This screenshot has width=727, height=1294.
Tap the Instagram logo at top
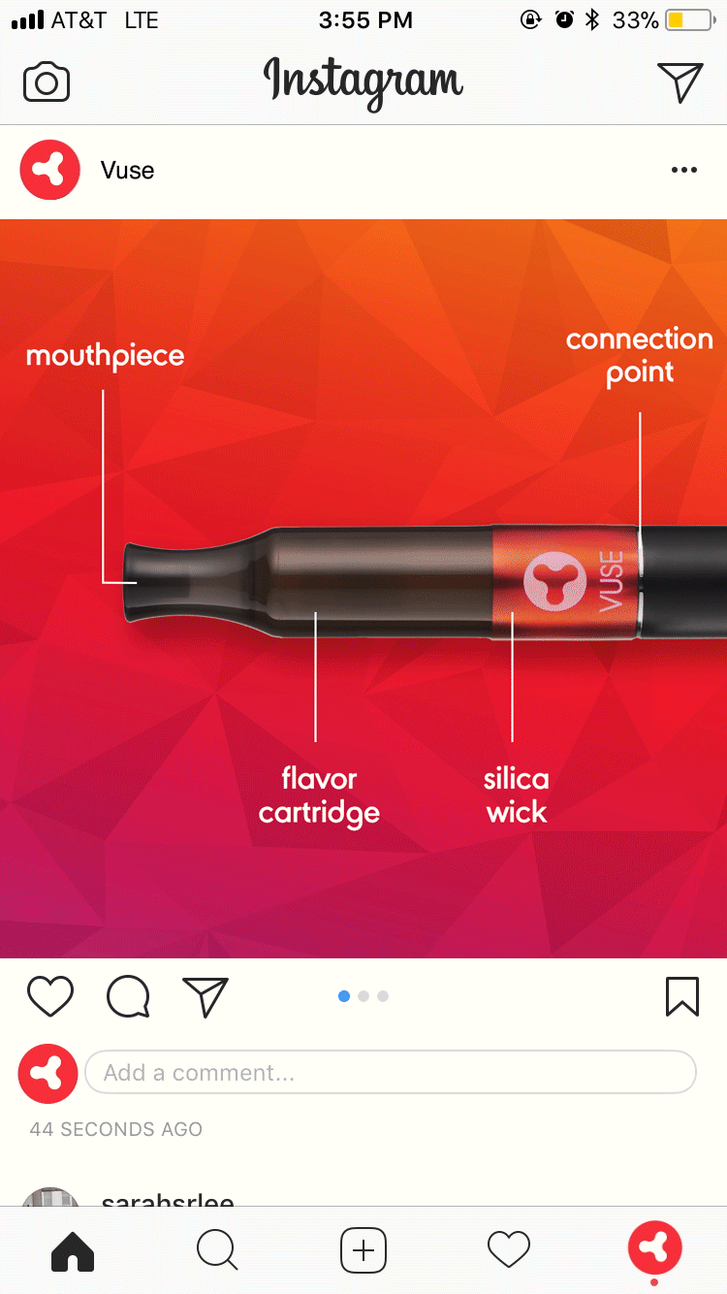coord(363,81)
